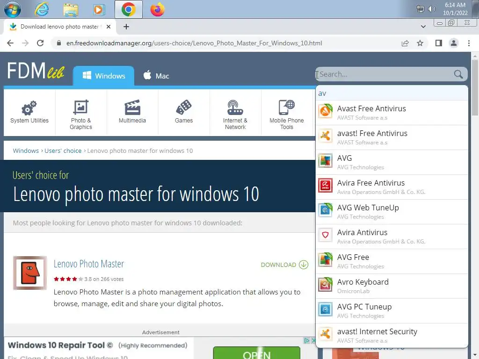Select Avro Keyboard suggestion
The height and width of the screenshot is (359, 479).
(x=392, y=286)
